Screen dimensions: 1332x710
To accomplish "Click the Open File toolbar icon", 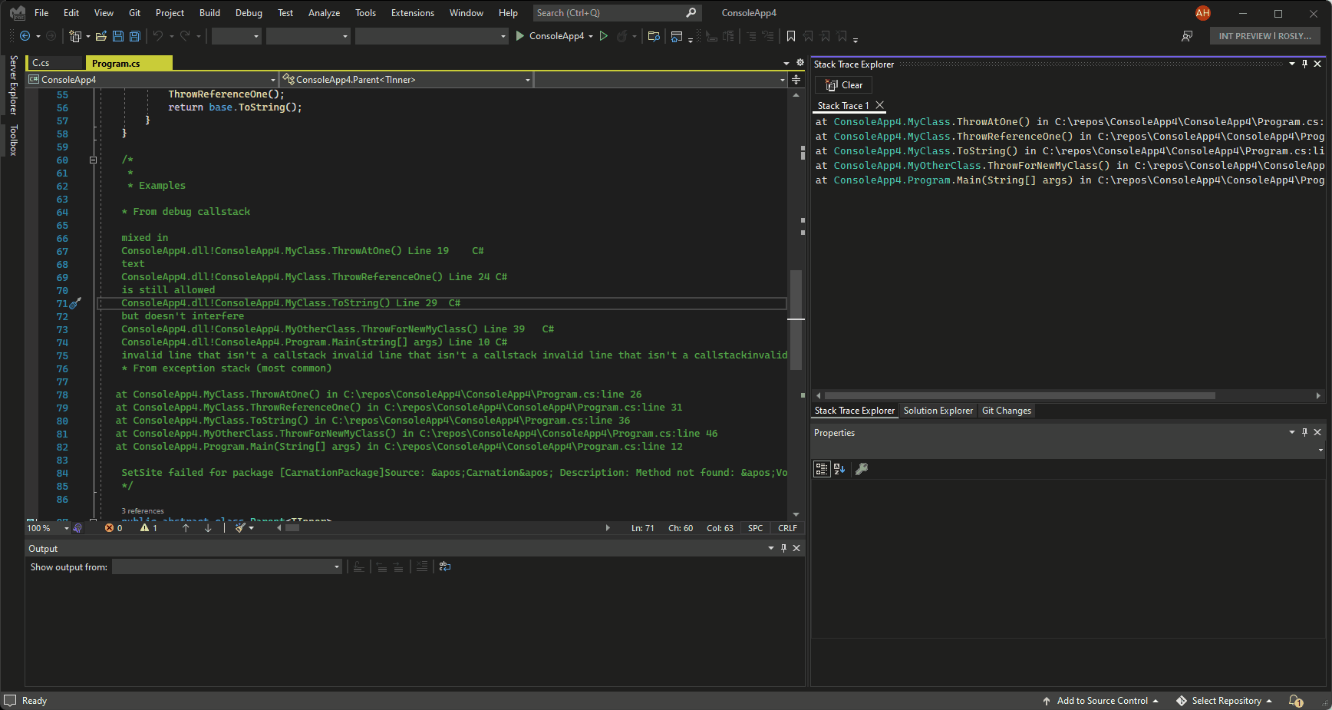I will point(101,36).
